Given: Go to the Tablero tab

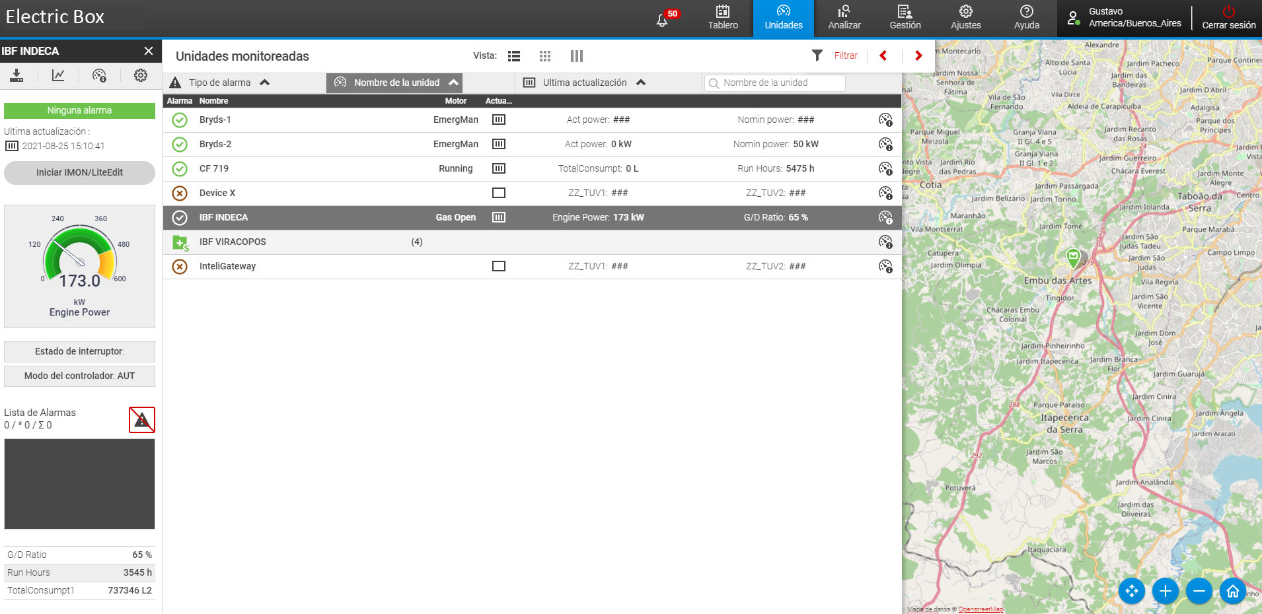Looking at the screenshot, I should (x=723, y=18).
